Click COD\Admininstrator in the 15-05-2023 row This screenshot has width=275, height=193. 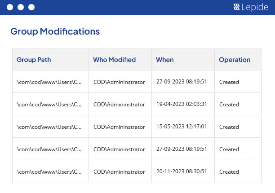coord(119,127)
